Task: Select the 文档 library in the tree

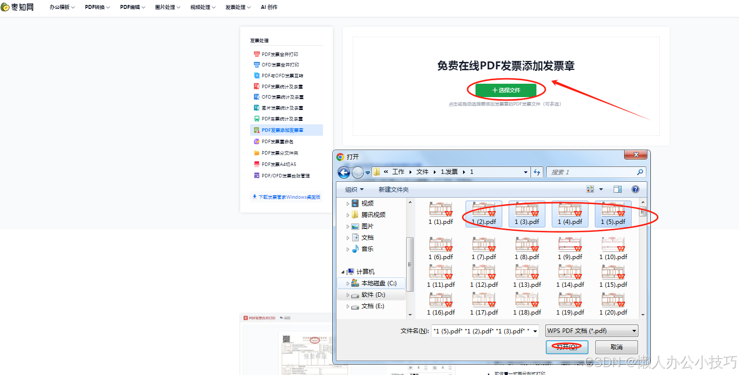Action: [x=362, y=237]
